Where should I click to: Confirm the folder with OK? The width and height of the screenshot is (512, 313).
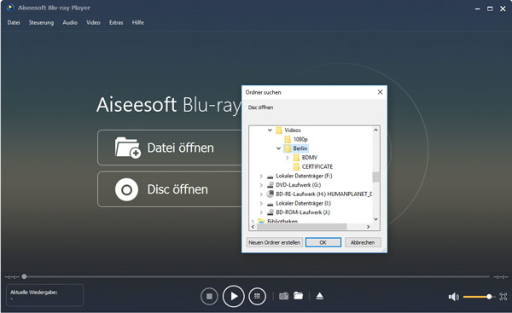point(323,242)
